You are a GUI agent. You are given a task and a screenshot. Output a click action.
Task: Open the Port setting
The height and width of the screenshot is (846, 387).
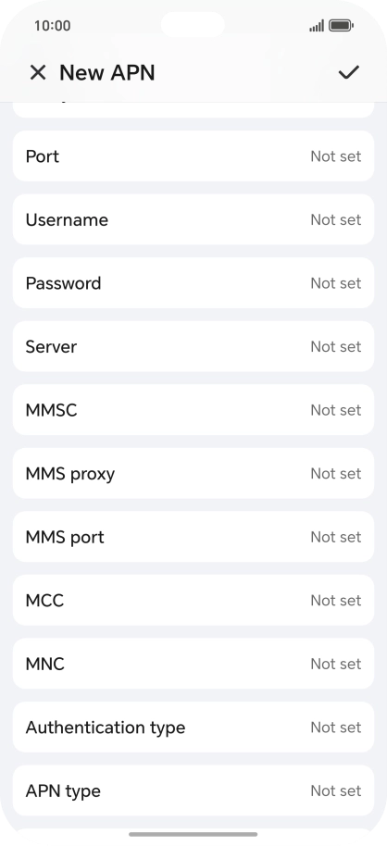tap(193, 156)
